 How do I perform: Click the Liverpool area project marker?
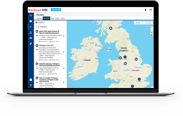point(120,58)
